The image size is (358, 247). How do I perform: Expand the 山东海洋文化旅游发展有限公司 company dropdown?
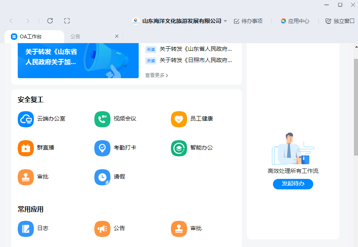(x=225, y=21)
